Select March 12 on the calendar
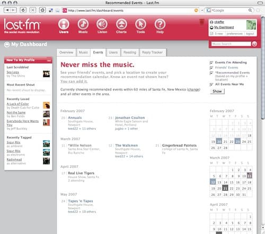This screenshot has height=234, width=265. point(213,182)
